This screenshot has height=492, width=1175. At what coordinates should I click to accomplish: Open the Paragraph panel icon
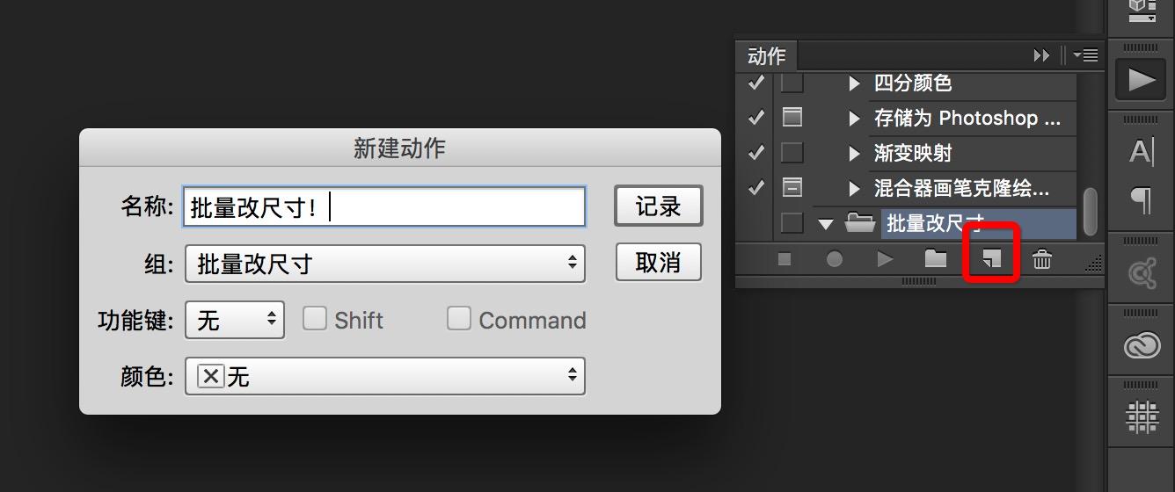pos(1141,202)
